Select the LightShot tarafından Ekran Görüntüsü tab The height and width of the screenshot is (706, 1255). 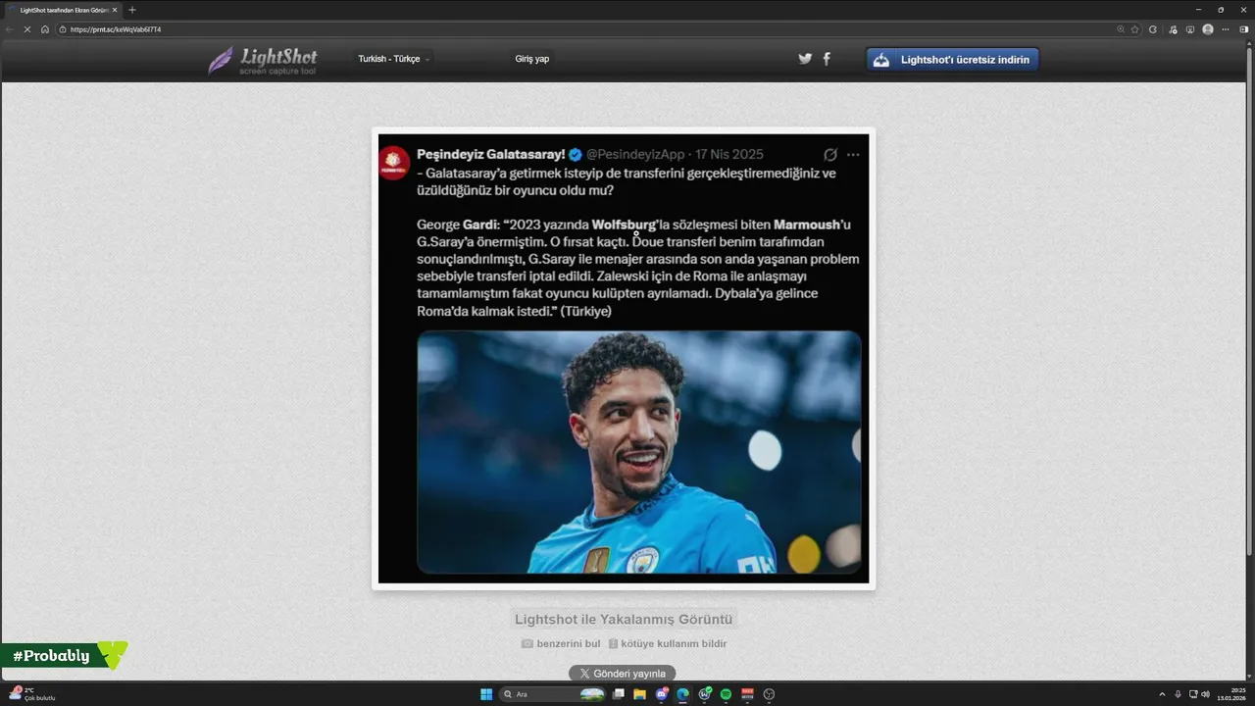(x=62, y=10)
